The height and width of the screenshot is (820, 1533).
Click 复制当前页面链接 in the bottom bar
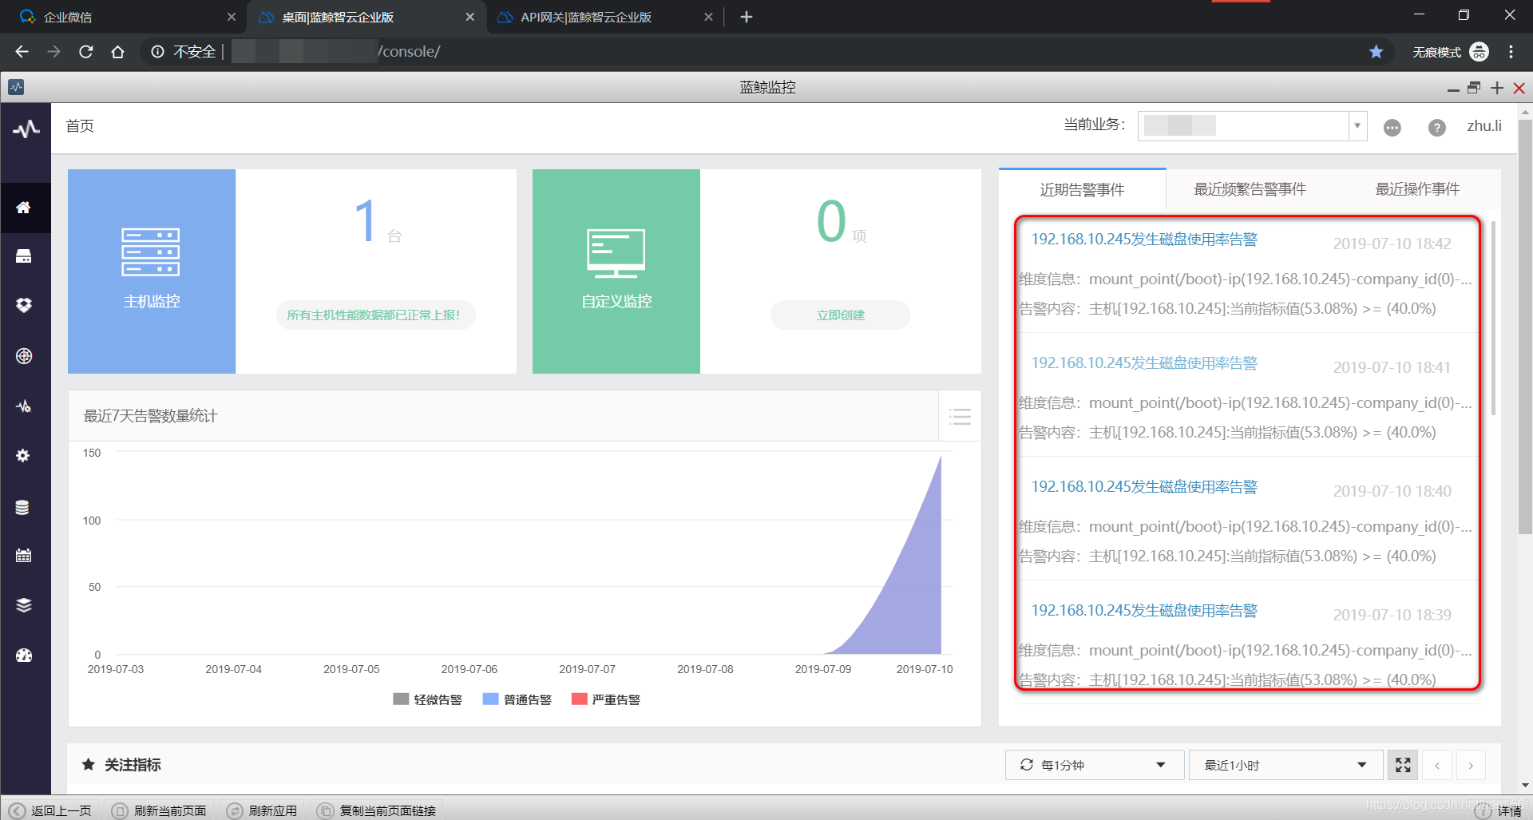pyautogui.click(x=377, y=810)
